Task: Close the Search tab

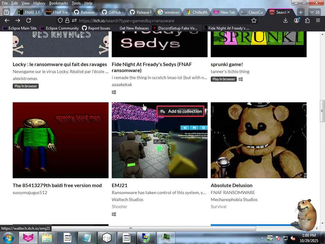Action: click(289, 12)
